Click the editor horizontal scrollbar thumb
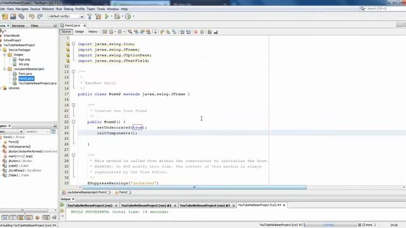 pyautogui.click(x=195, y=187)
